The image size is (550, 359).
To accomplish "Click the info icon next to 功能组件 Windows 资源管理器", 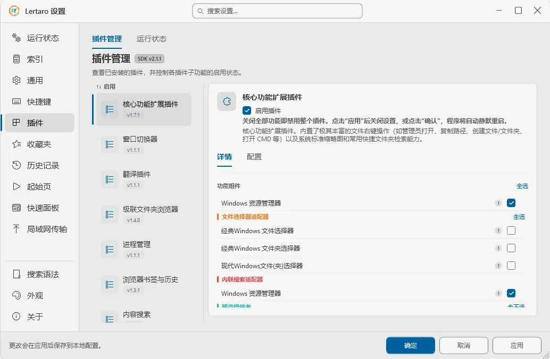I will tap(498, 203).
